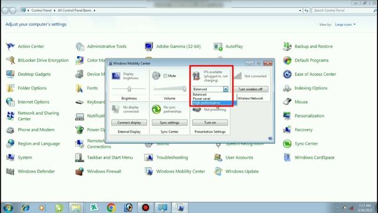The width and height of the screenshot is (378, 213).
Task: Click the Display brightness slider handle
Action: 129,89
